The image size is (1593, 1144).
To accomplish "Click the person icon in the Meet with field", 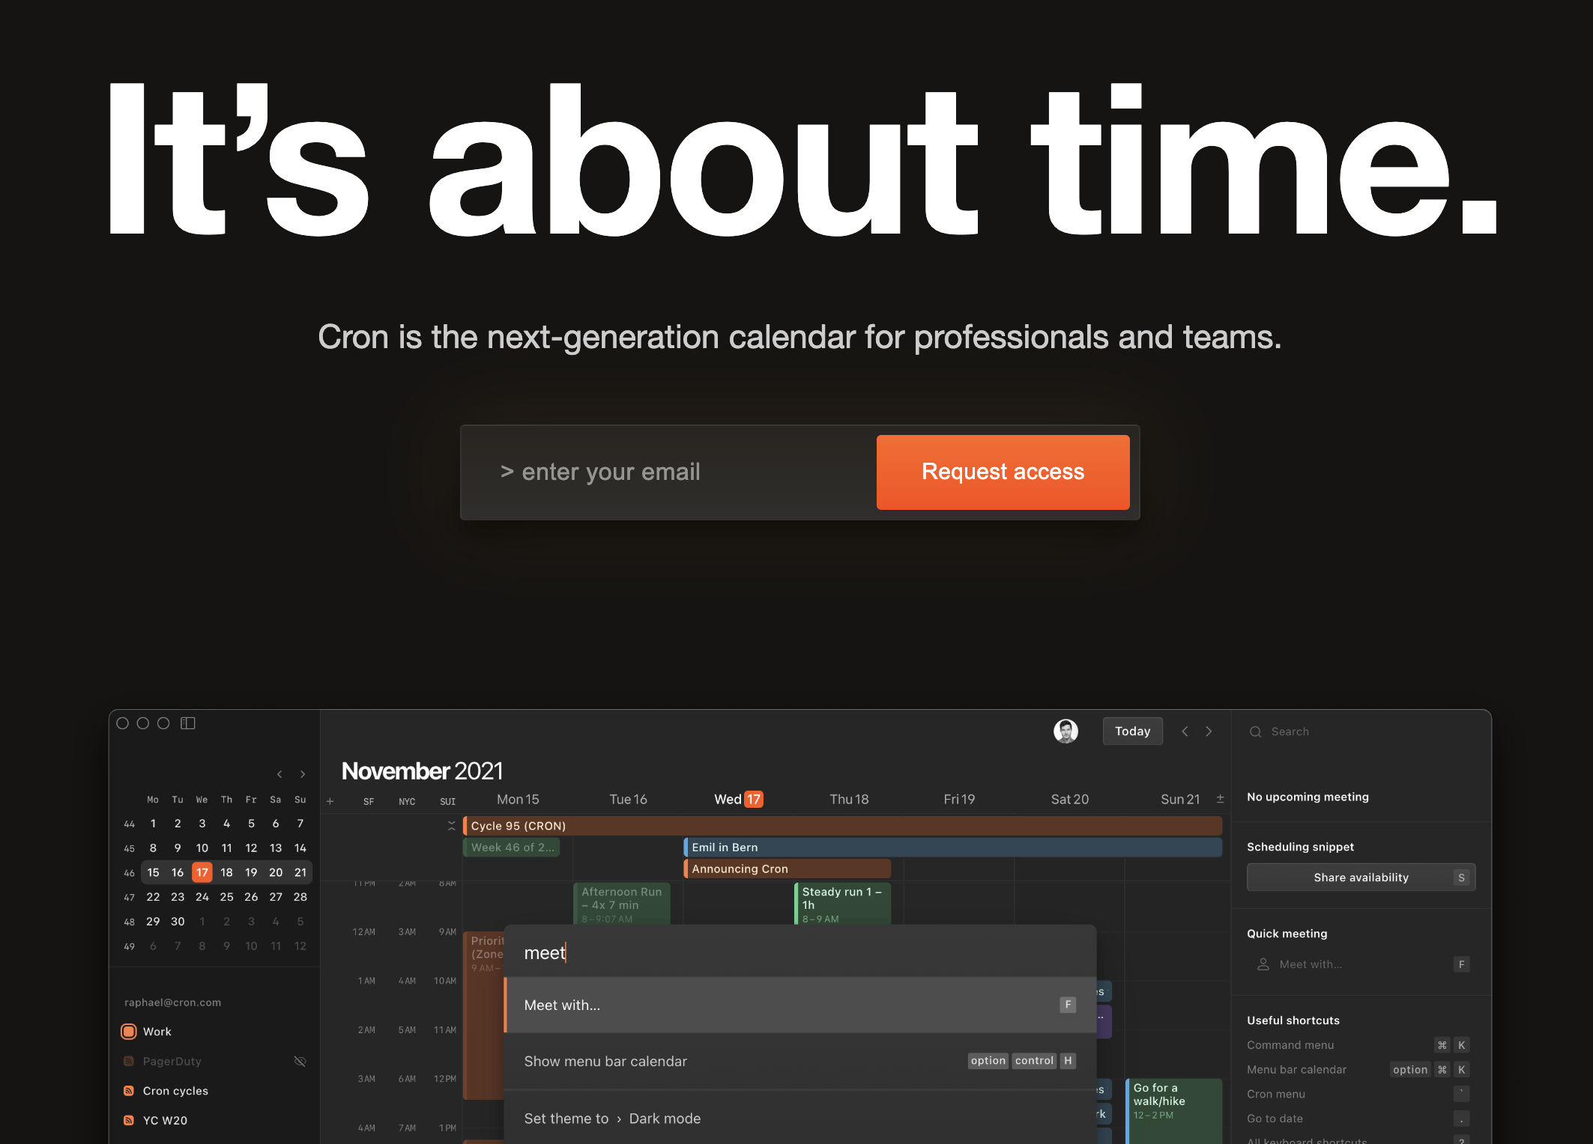I will pos(1263,964).
